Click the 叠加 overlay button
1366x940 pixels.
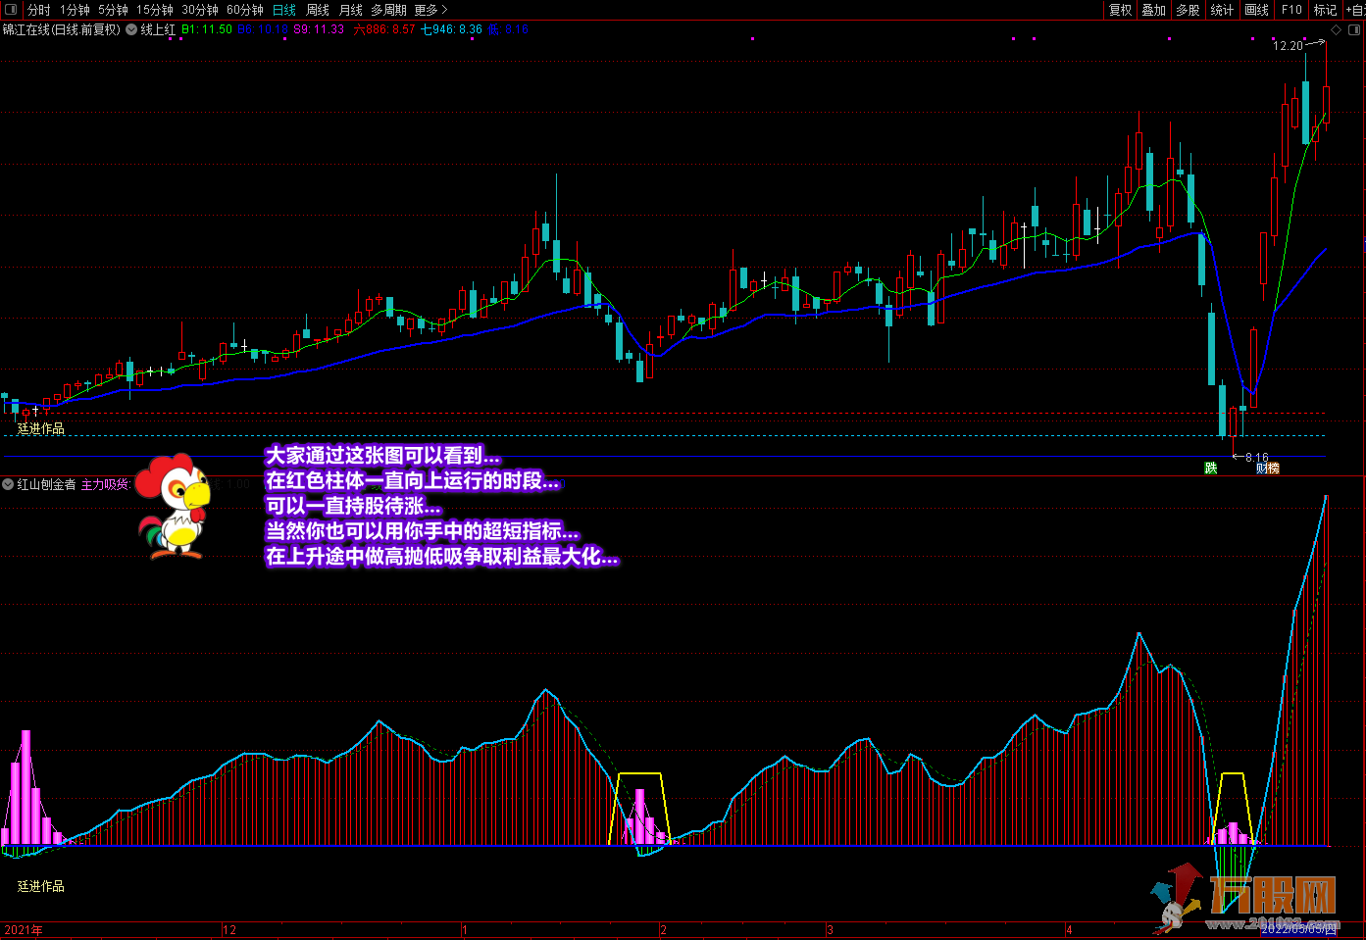point(1154,10)
